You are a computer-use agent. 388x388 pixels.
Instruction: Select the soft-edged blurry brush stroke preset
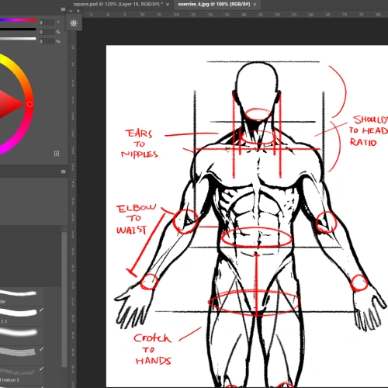coord(18,332)
